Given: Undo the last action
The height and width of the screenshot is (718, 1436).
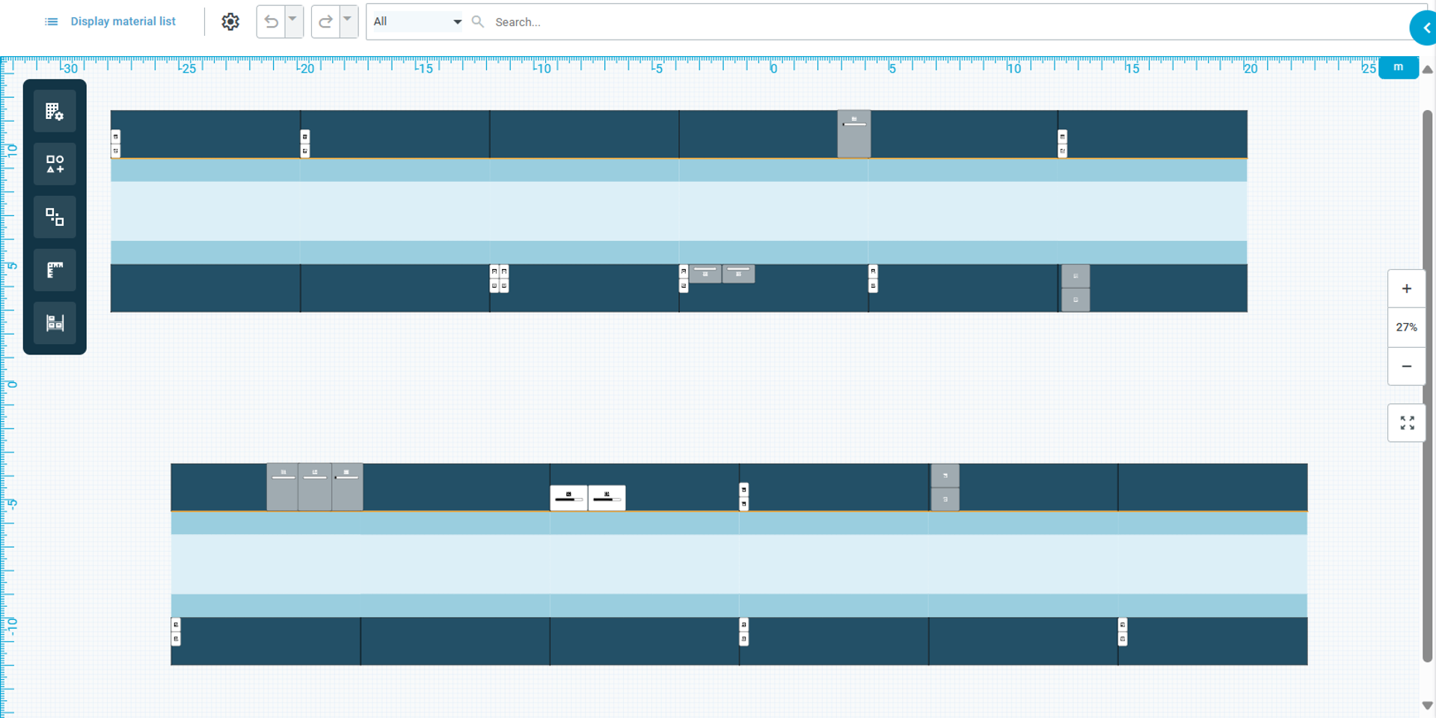Looking at the screenshot, I should (271, 22).
